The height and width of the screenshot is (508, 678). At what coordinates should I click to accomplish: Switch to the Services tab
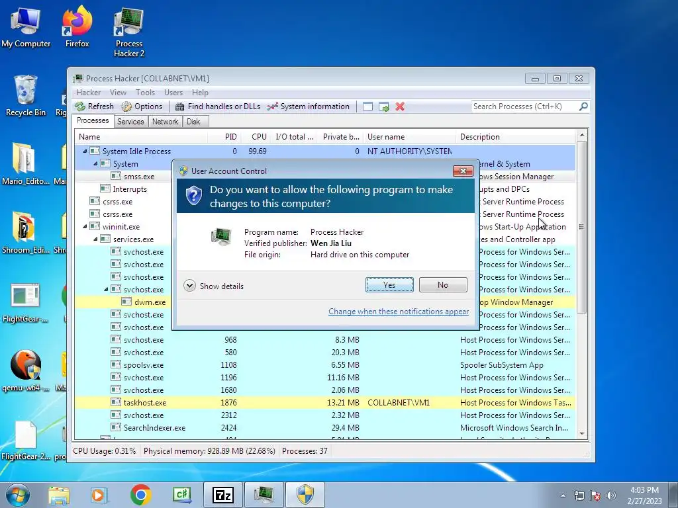click(x=130, y=122)
